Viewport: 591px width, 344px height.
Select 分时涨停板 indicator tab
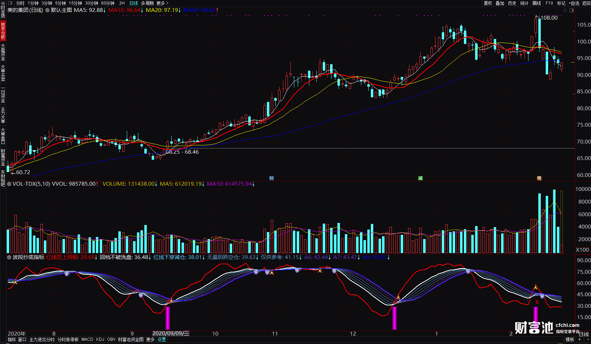click(x=68, y=340)
